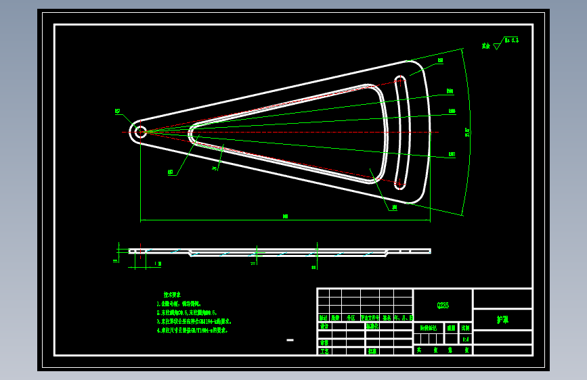
Task: Click the 工艺 row label
Action: [324, 351]
